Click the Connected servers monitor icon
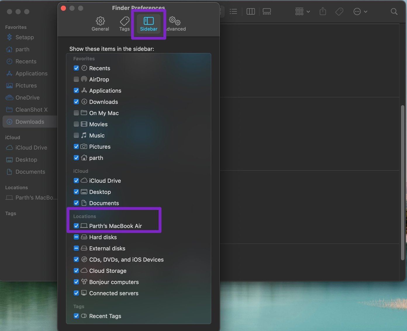Viewport: 407px width, 331px height. (x=84, y=293)
